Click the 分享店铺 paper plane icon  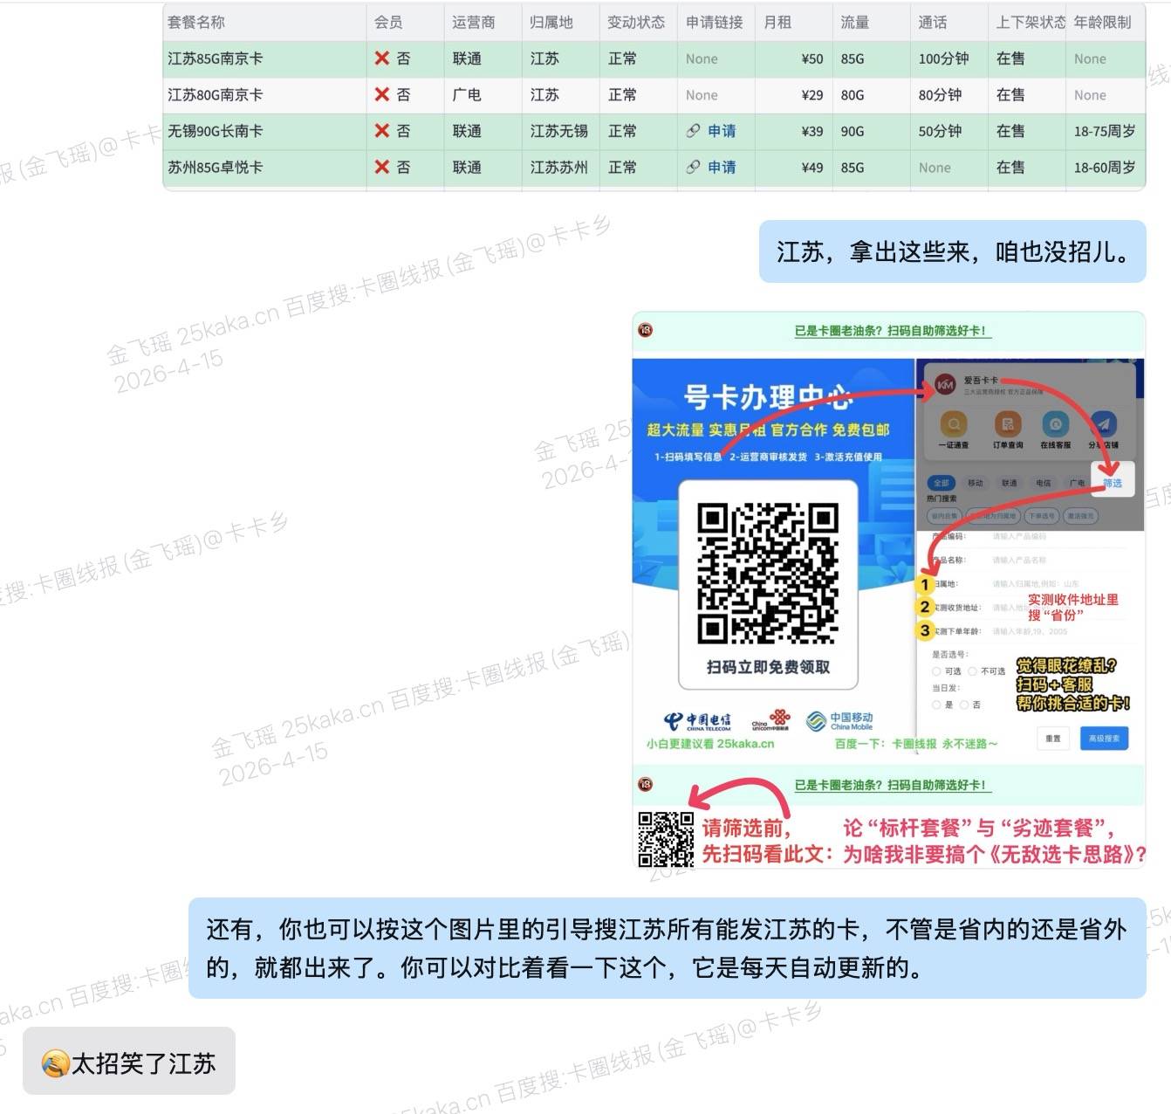pyautogui.click(x=1103, y=425)
